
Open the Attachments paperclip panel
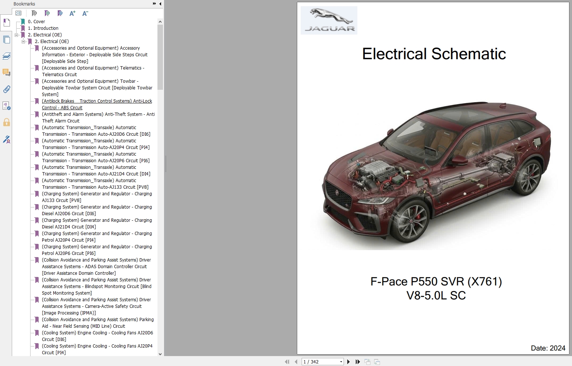tap(6, 89)
